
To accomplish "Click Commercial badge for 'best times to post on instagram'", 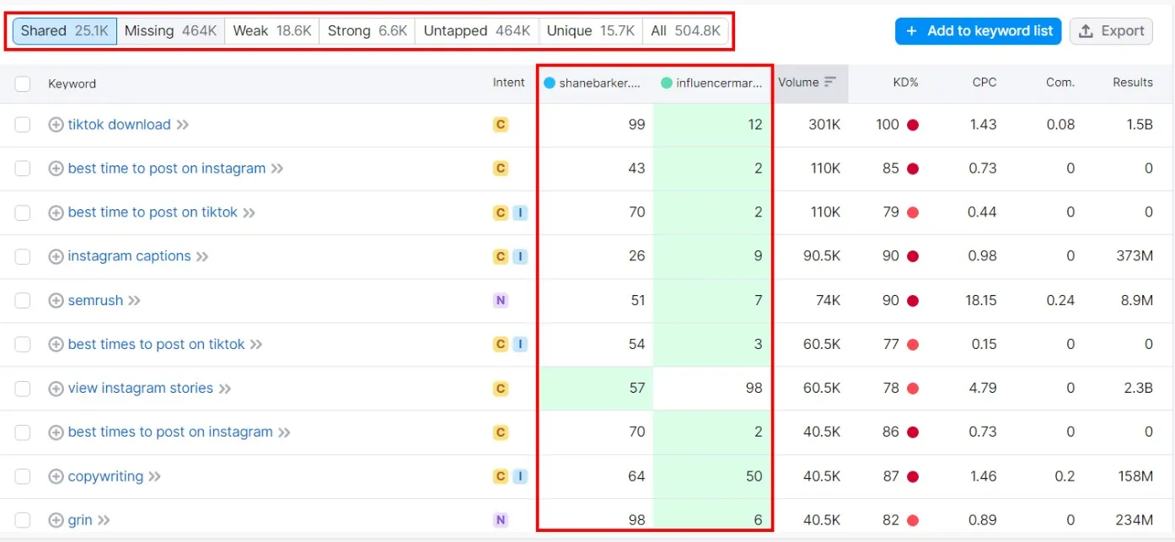I will [x=501, y=432].
